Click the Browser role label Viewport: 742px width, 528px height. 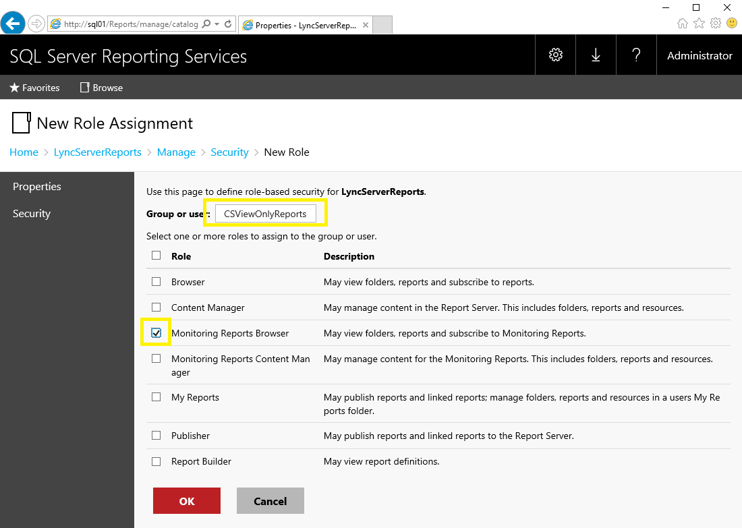point(188,282)
